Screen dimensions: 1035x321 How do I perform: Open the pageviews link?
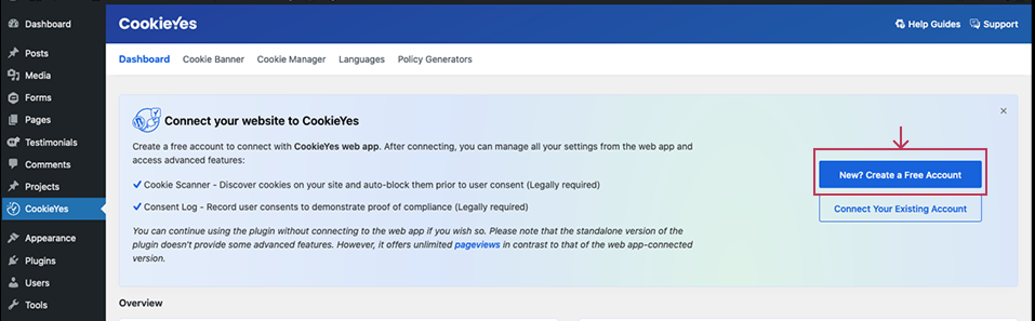477,245
